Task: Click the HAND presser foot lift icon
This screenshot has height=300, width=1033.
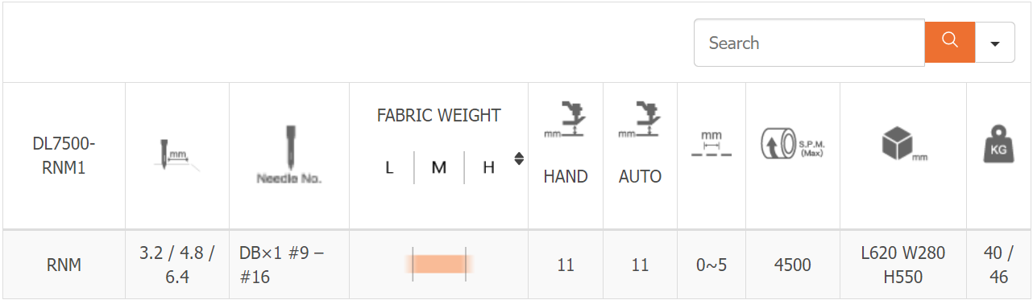Action: (x=565, y=121)
